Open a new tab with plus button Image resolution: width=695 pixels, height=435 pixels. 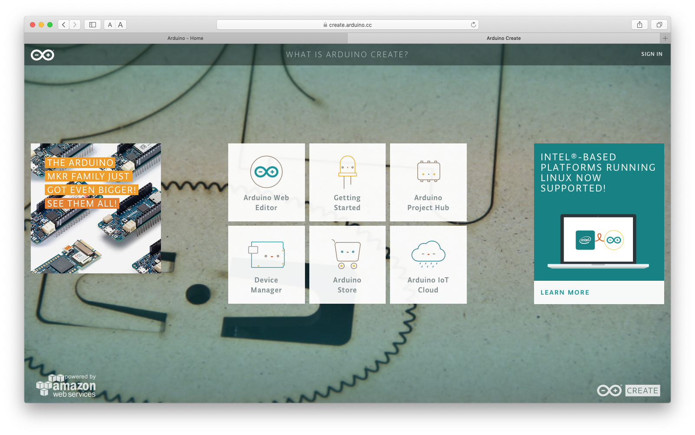(665, 38)
